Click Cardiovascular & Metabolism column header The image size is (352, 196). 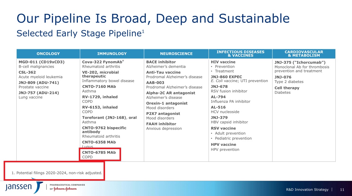pos(304,54)
